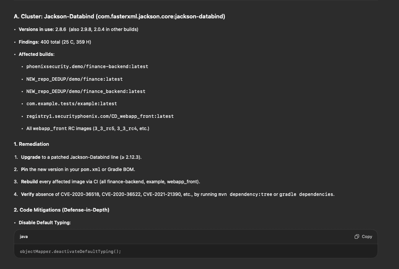Viewport: 399px width, 269px height.
Task: Click the All webapp_front RC images line
Action: coord(88,129)
